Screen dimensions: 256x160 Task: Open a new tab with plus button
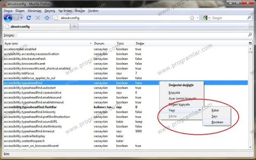tap(74, 26)
